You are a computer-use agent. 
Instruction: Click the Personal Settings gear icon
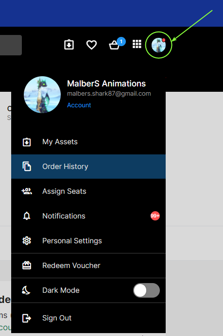tap(27, 241)
